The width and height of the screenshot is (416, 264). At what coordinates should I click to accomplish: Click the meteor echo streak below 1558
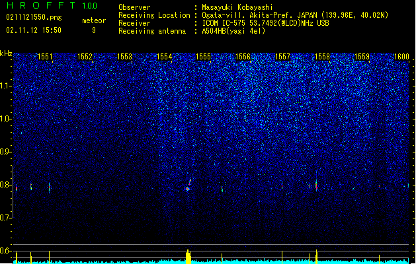[316, 185]
